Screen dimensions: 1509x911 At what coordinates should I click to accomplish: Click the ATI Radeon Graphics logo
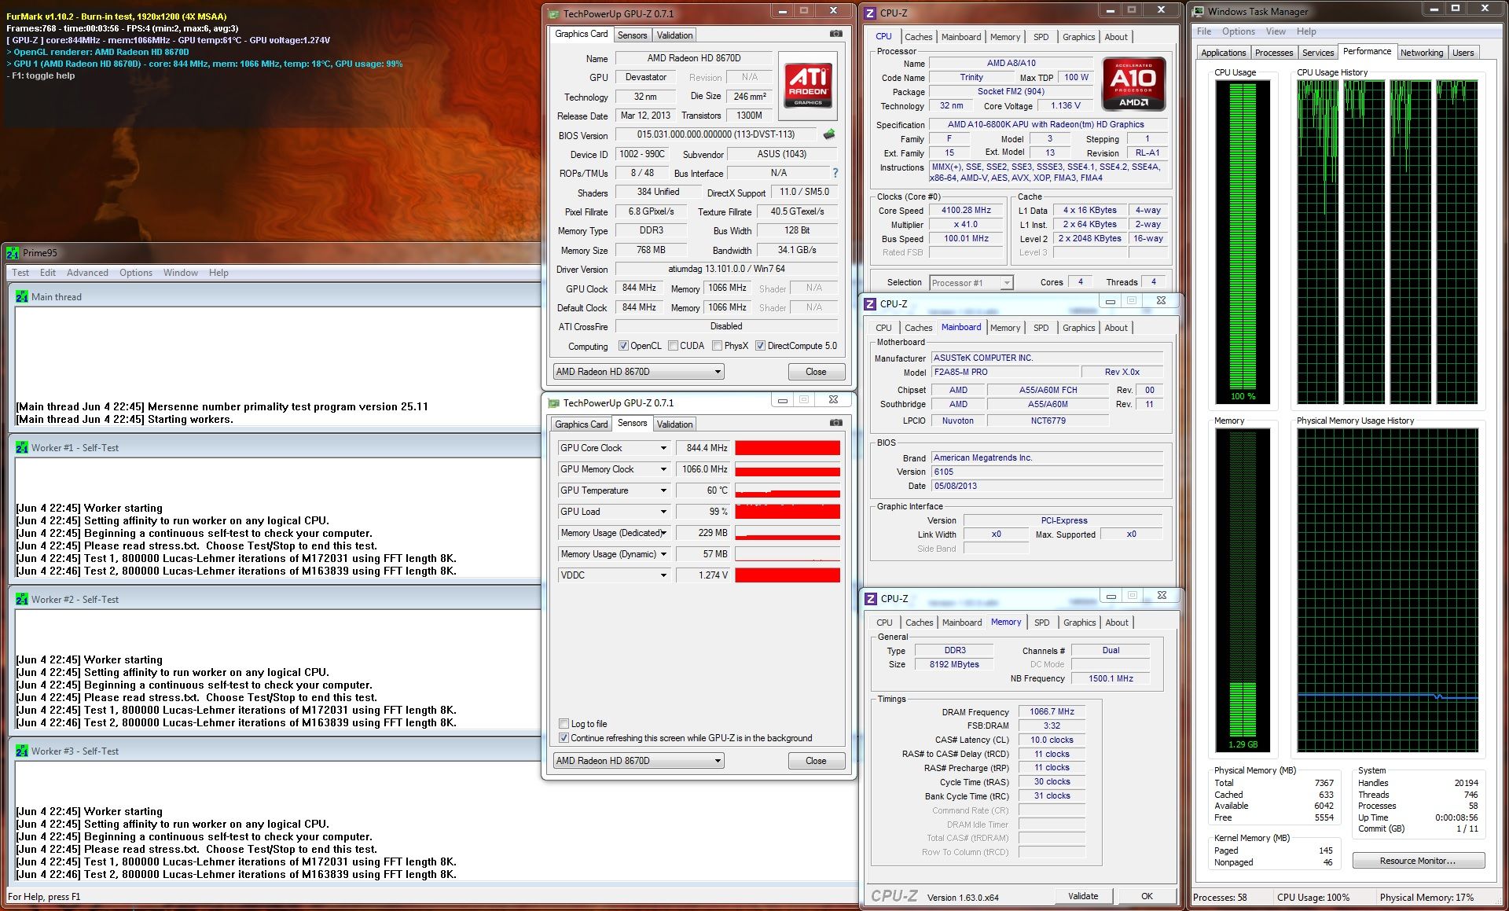pos(807,86)
